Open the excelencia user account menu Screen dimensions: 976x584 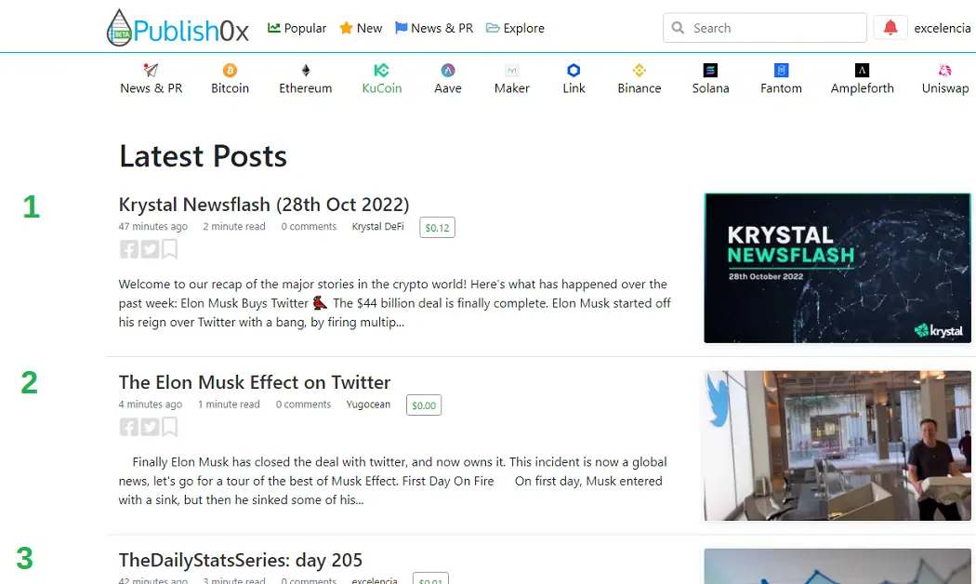(x=942, y=28)
